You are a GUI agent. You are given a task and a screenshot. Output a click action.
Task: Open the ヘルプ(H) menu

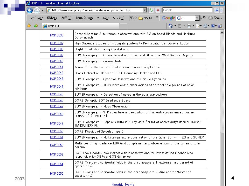click(x=119, y=18)
